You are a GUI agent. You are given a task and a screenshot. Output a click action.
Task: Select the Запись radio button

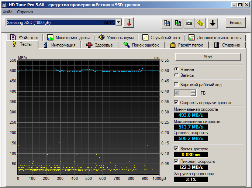click(176, 75)
